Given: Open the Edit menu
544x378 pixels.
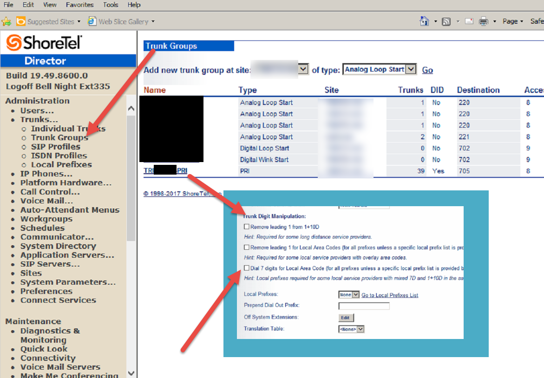Looking at the screenshot, I should coord(28,5).
